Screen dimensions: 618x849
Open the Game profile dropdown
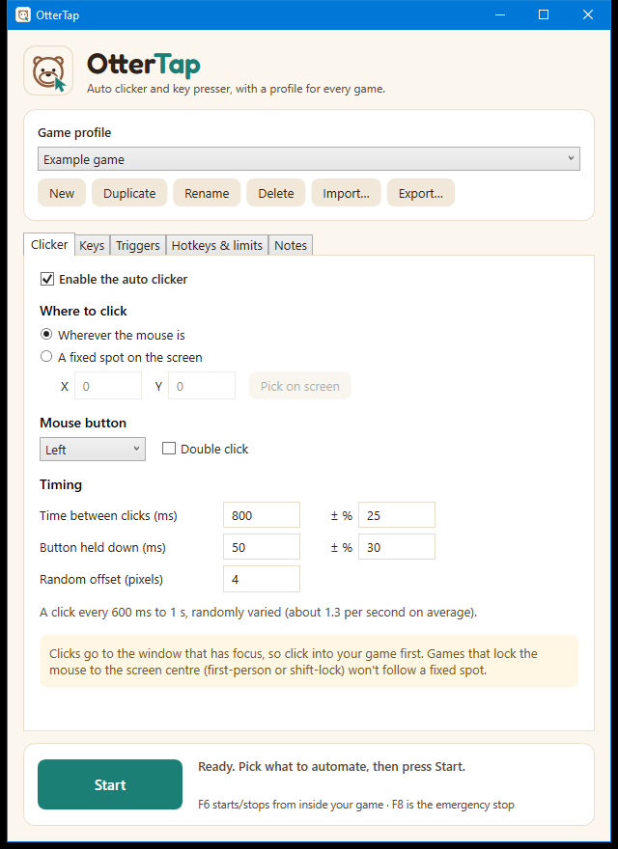(x=309, y=159)
